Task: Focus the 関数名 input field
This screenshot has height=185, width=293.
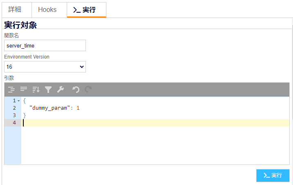Action: point(45,45)
